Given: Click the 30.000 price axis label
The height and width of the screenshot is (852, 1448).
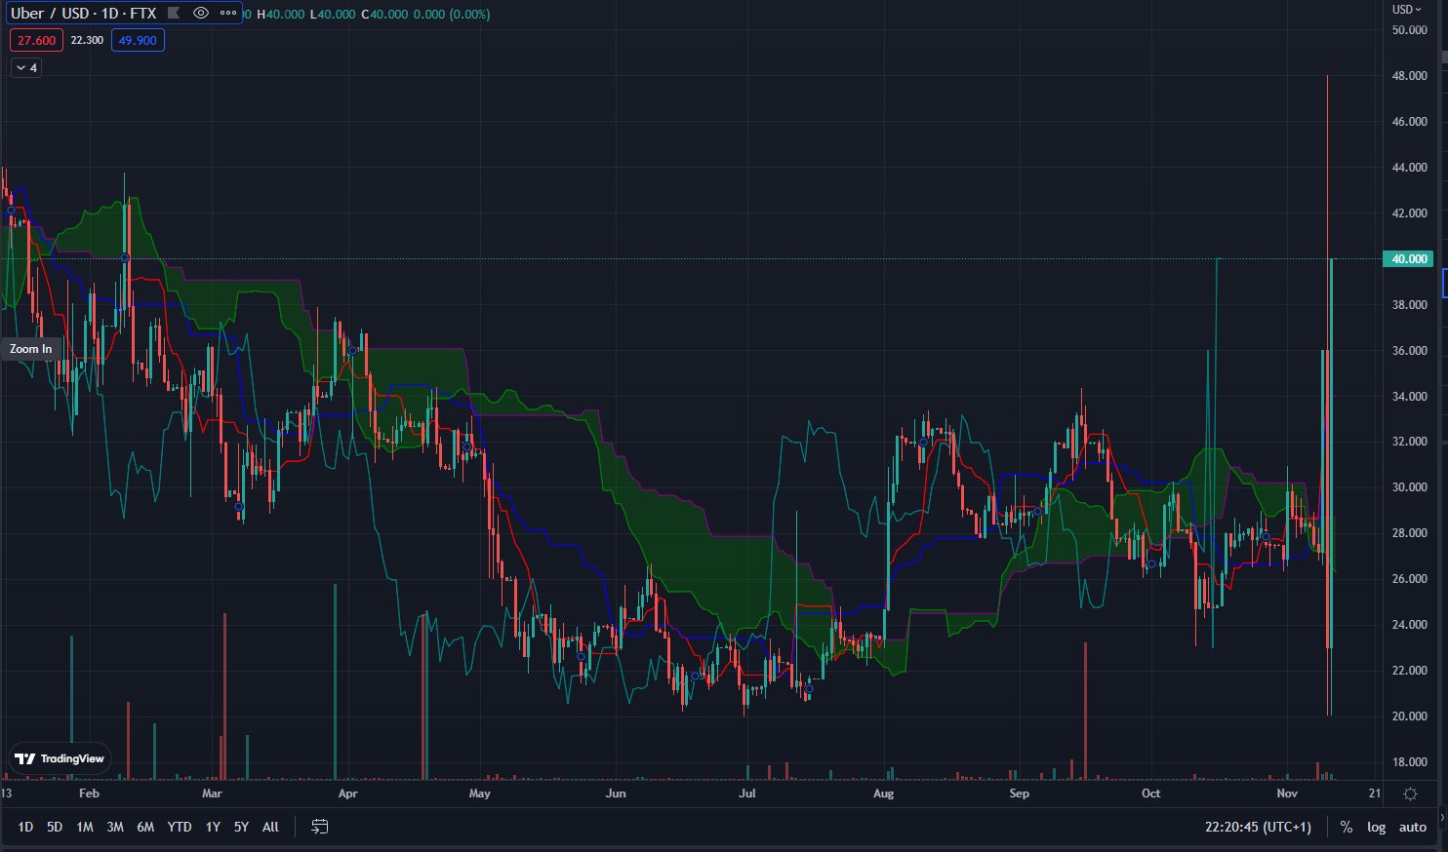Looking at the screenshot, I should [x=1409, y=487].
